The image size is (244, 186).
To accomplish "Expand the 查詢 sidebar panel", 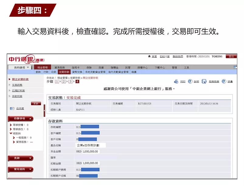I will click(21, 158).
